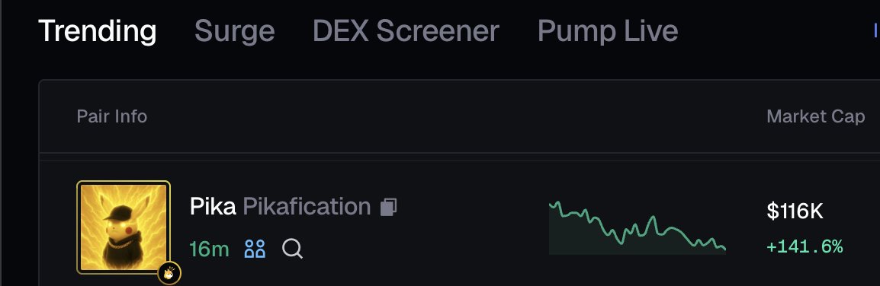Click the 16m token age label

(x=209, y=249)
